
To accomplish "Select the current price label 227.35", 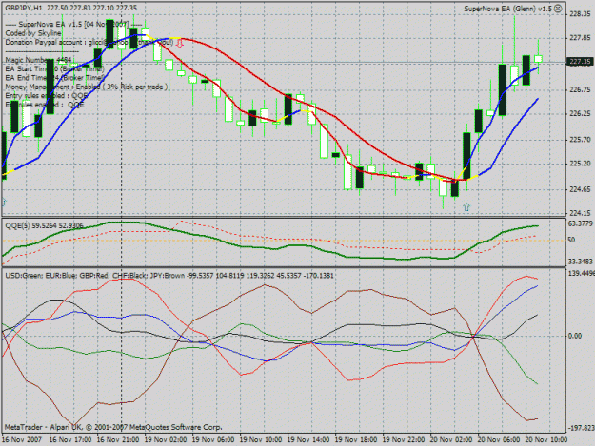I will coord(580,62).
